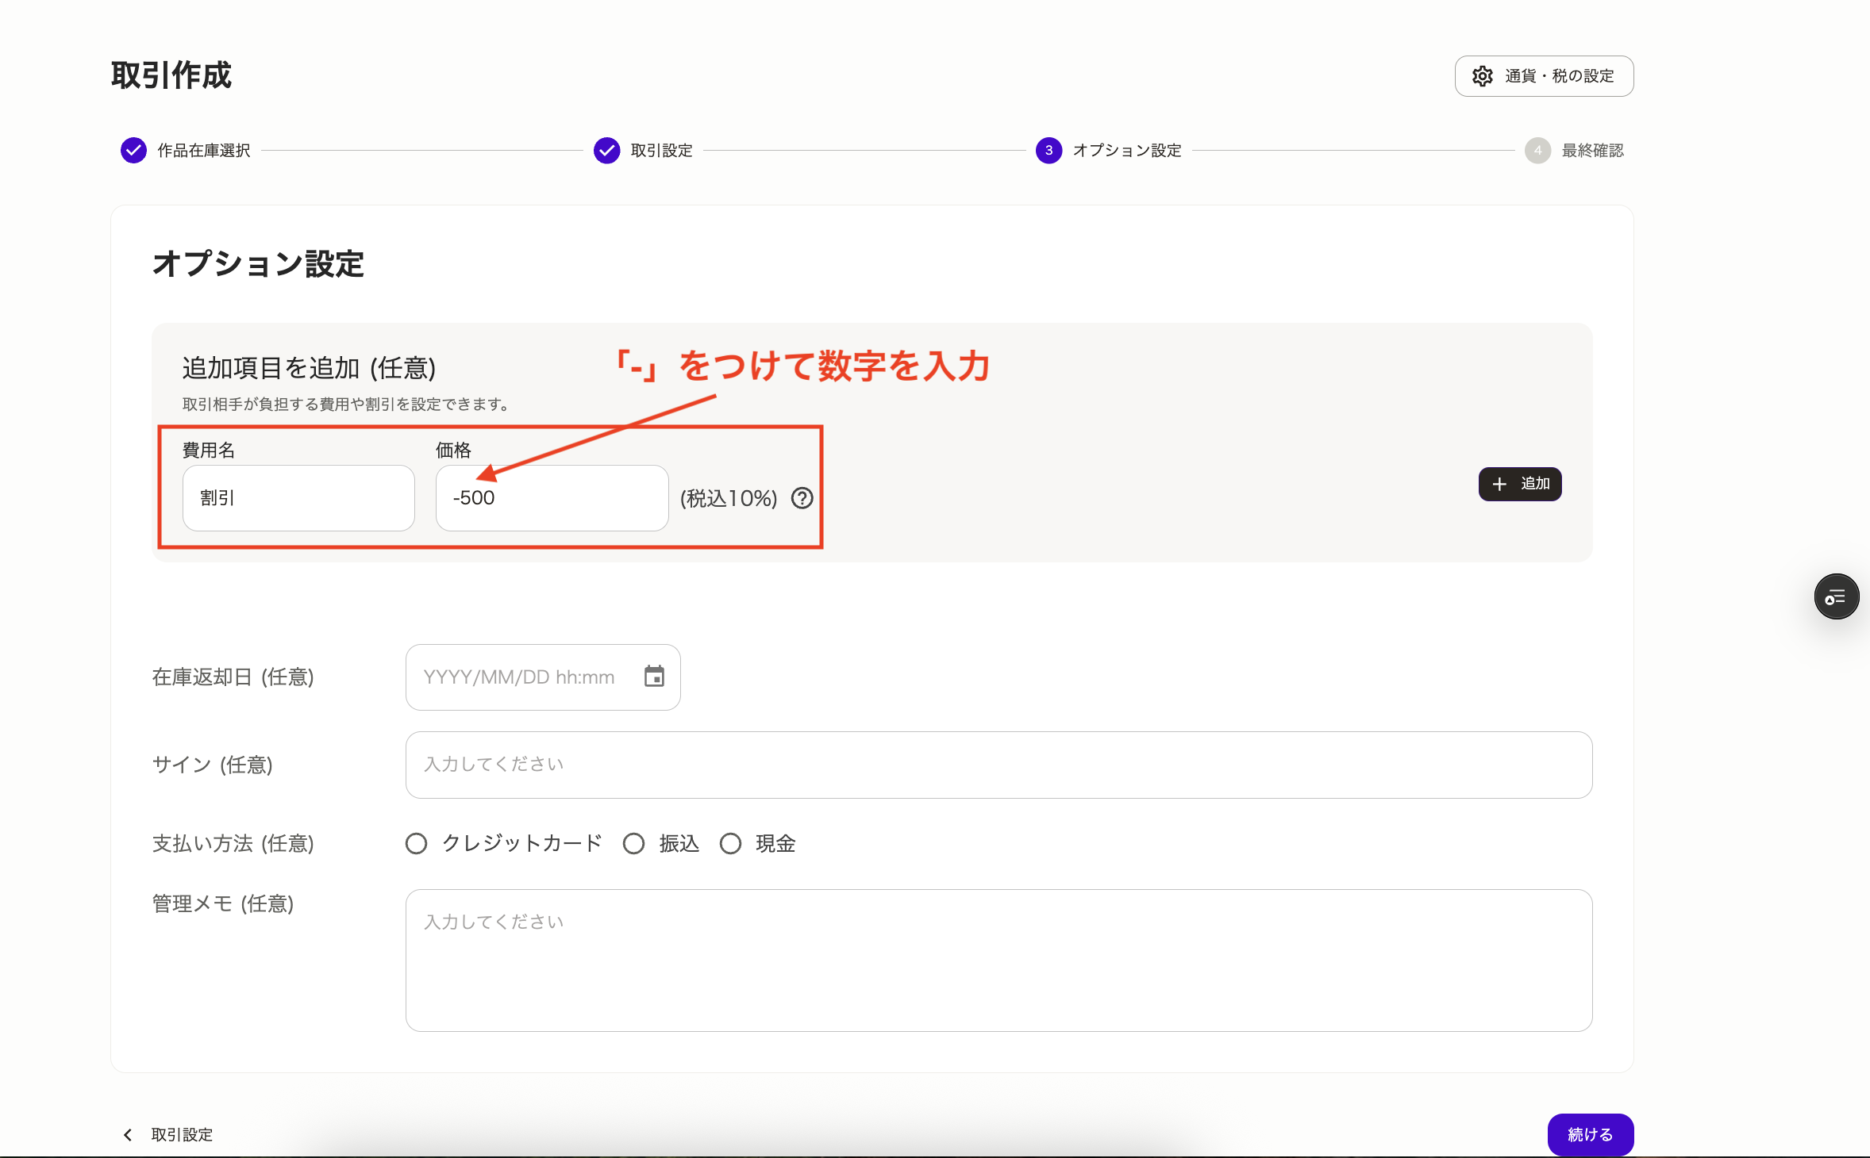The image size is (1870, 1158).
Task: Go back via the 取引設定 link
Action: pos(182,1135)
